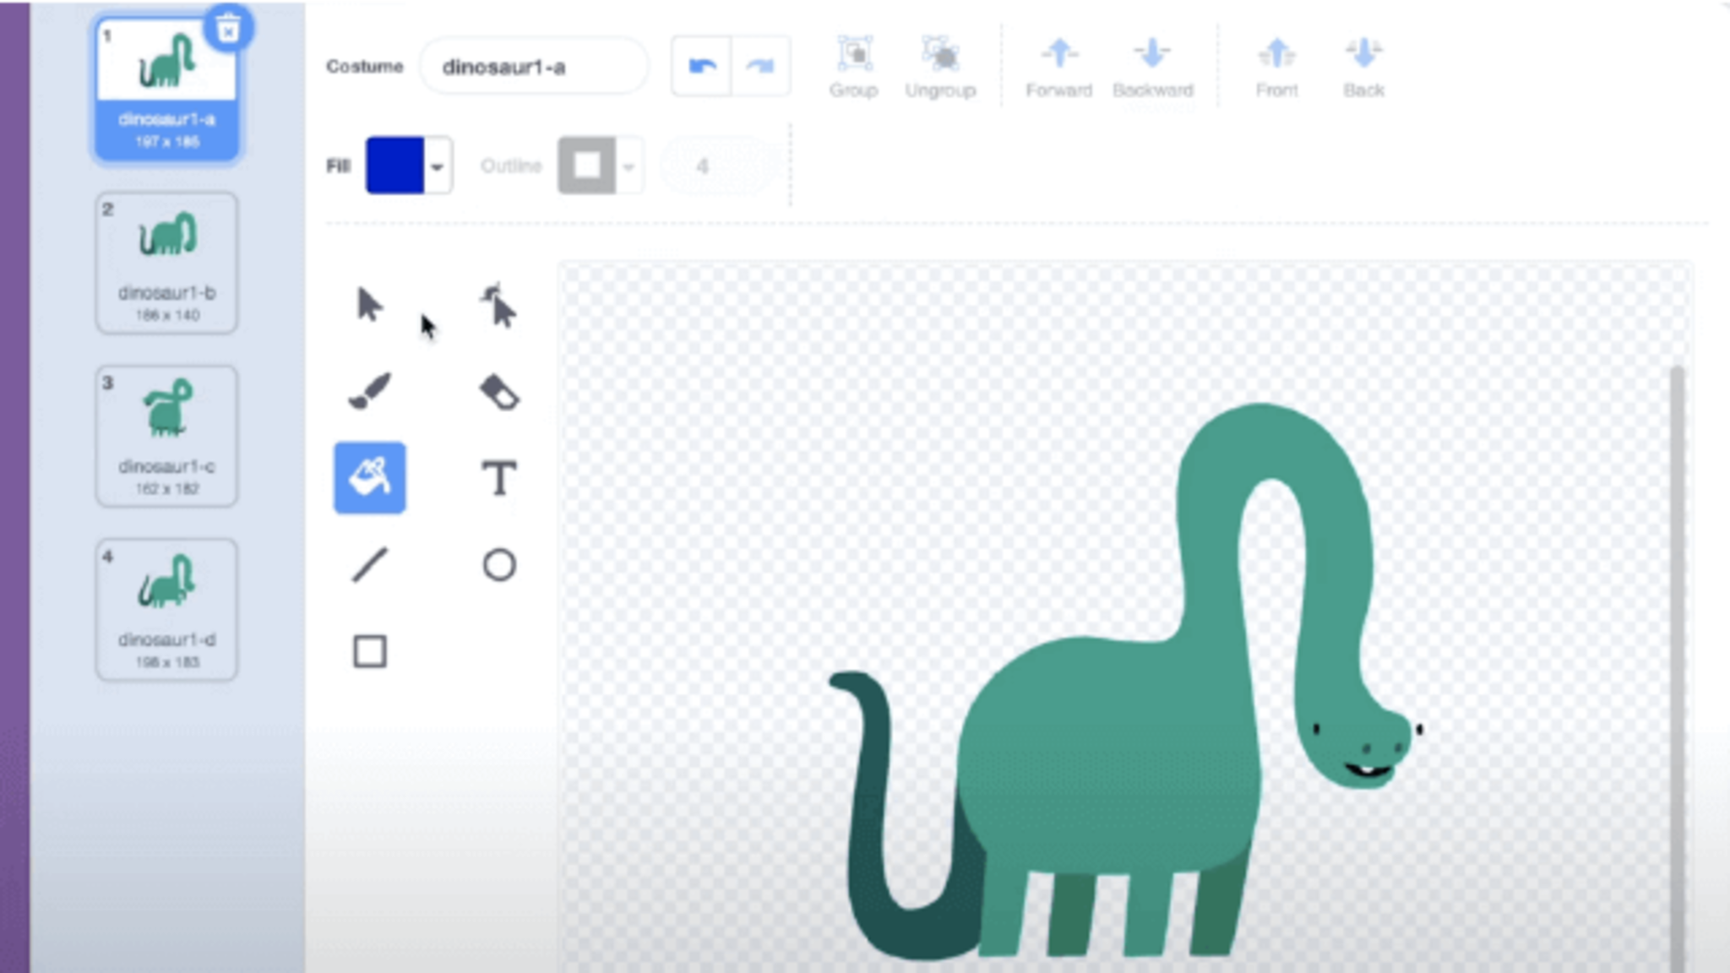The width and height of the screenshot is (1730, 973).
Task: Delete the dinosaur1-a costume
Action: [x=228, y=29]
